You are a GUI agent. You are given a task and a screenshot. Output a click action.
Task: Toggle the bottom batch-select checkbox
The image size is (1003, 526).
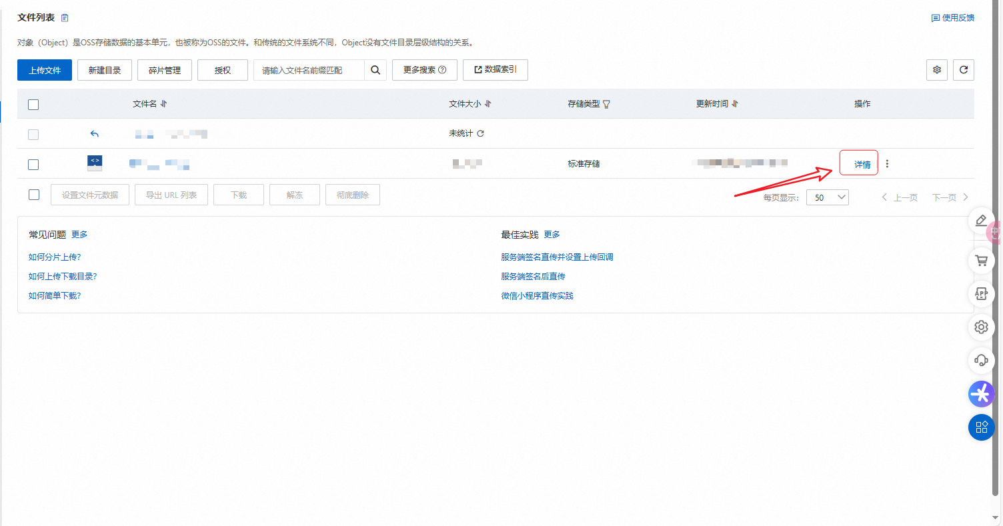[x=33, y=195]
